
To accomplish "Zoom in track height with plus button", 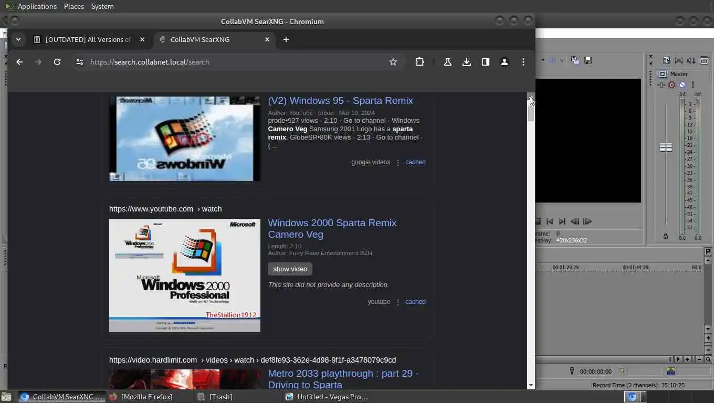I will point(708,338).
